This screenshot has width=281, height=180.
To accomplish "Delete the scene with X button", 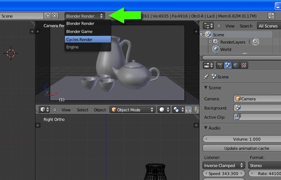I will click(x=55, y=16).
